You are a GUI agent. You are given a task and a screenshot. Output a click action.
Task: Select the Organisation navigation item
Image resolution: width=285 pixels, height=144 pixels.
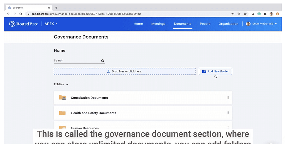point(228,24)
